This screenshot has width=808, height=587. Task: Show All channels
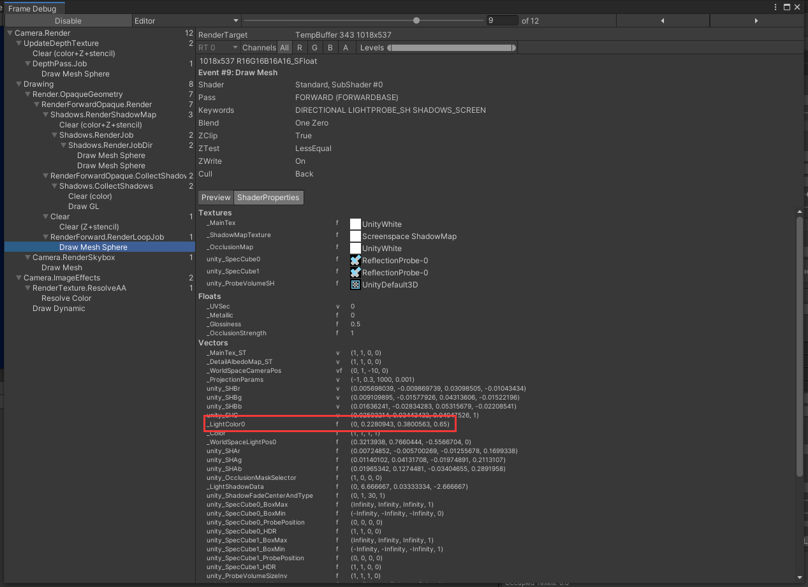point(284,48)
